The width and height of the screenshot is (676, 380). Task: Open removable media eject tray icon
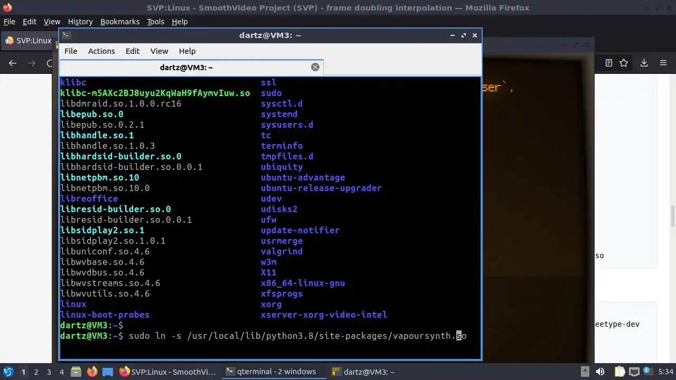pos(585,372)
